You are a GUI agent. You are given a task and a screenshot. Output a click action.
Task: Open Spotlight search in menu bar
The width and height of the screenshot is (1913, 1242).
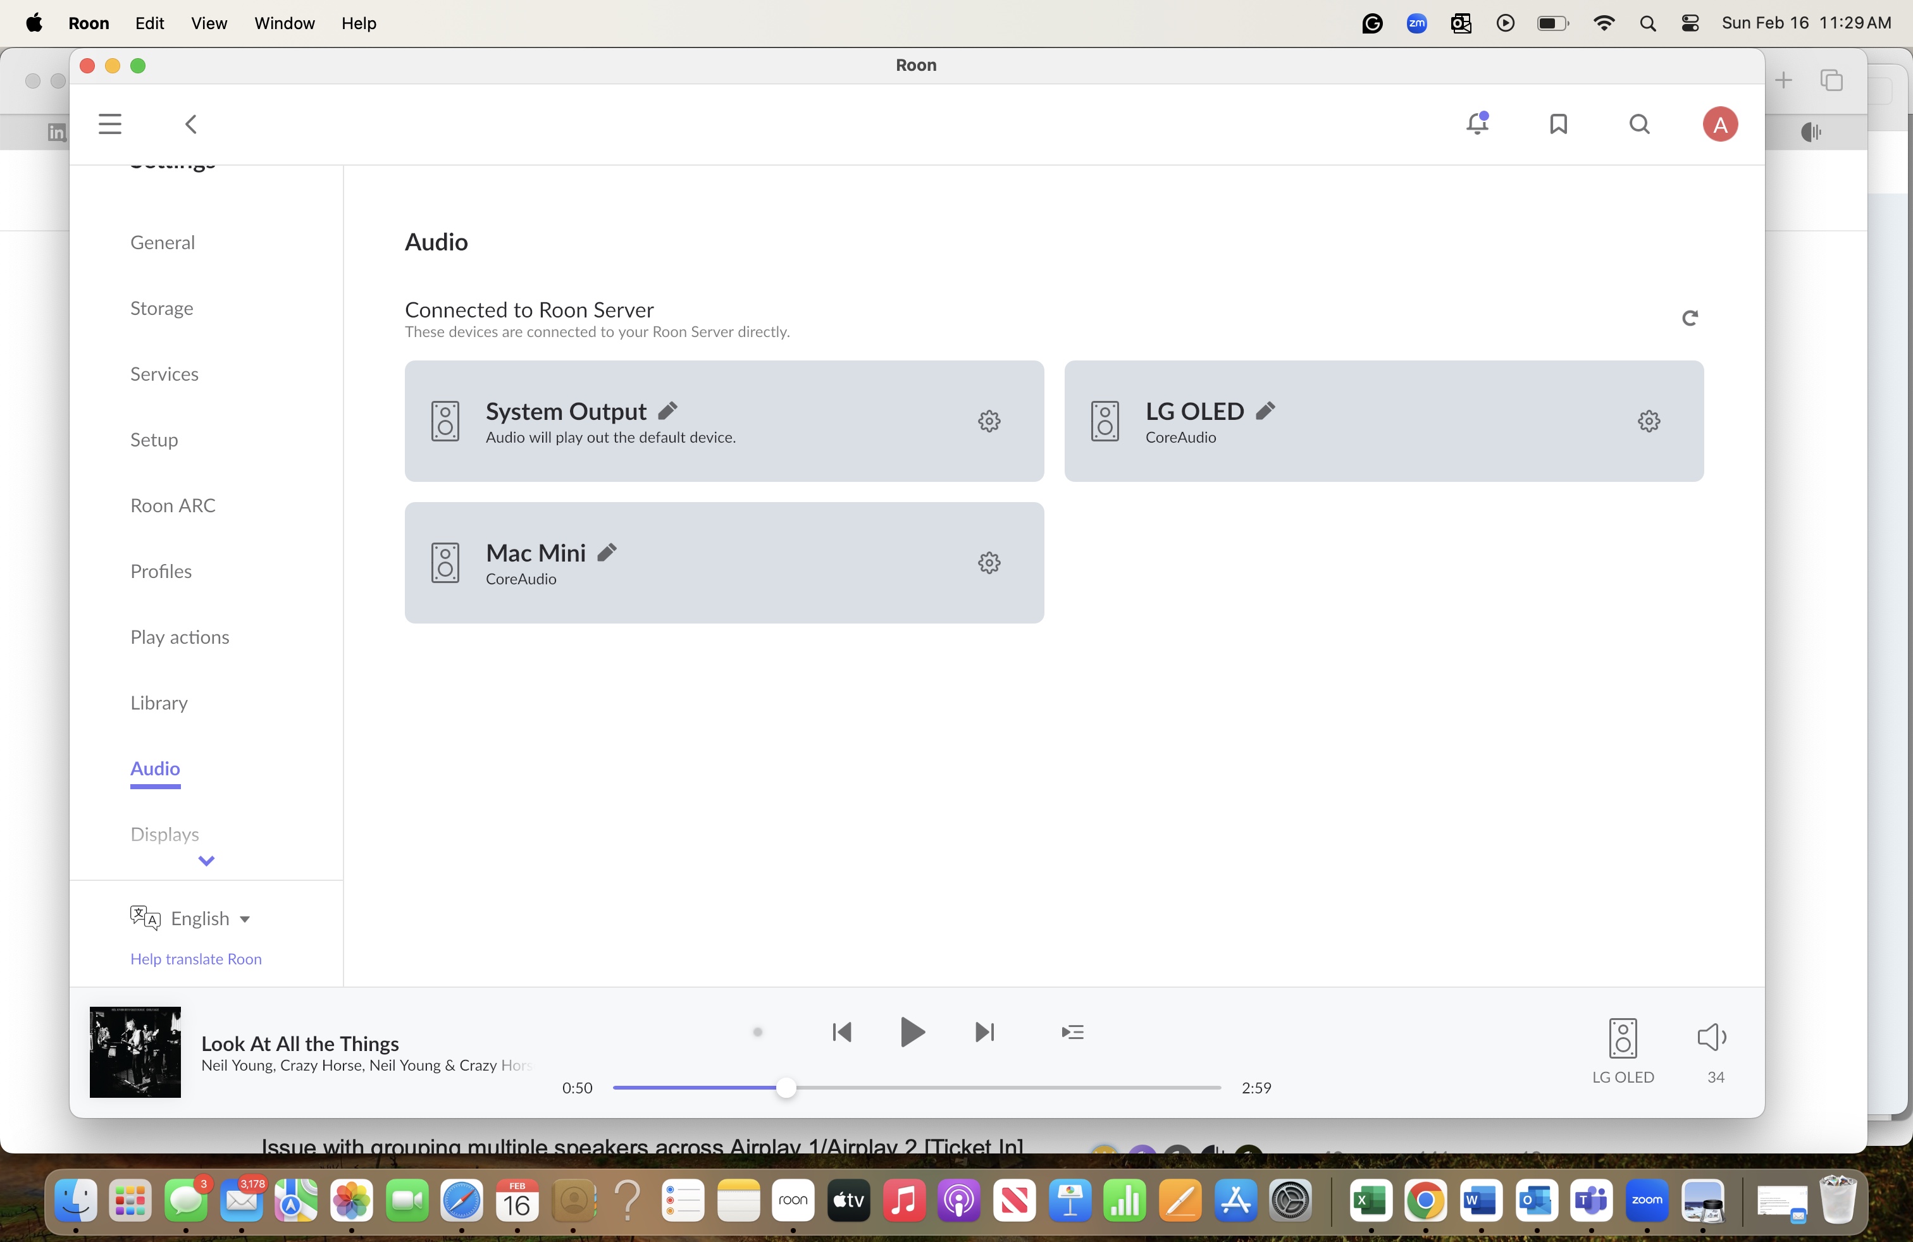[x=1648, y=23]
